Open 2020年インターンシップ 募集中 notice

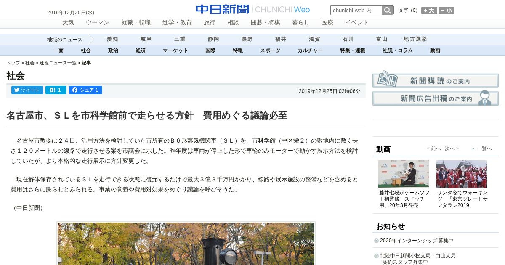pos(417,241)
